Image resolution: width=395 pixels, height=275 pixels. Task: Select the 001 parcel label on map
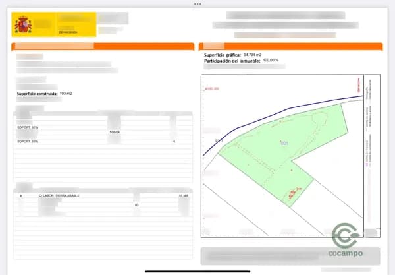click(284, 143)
